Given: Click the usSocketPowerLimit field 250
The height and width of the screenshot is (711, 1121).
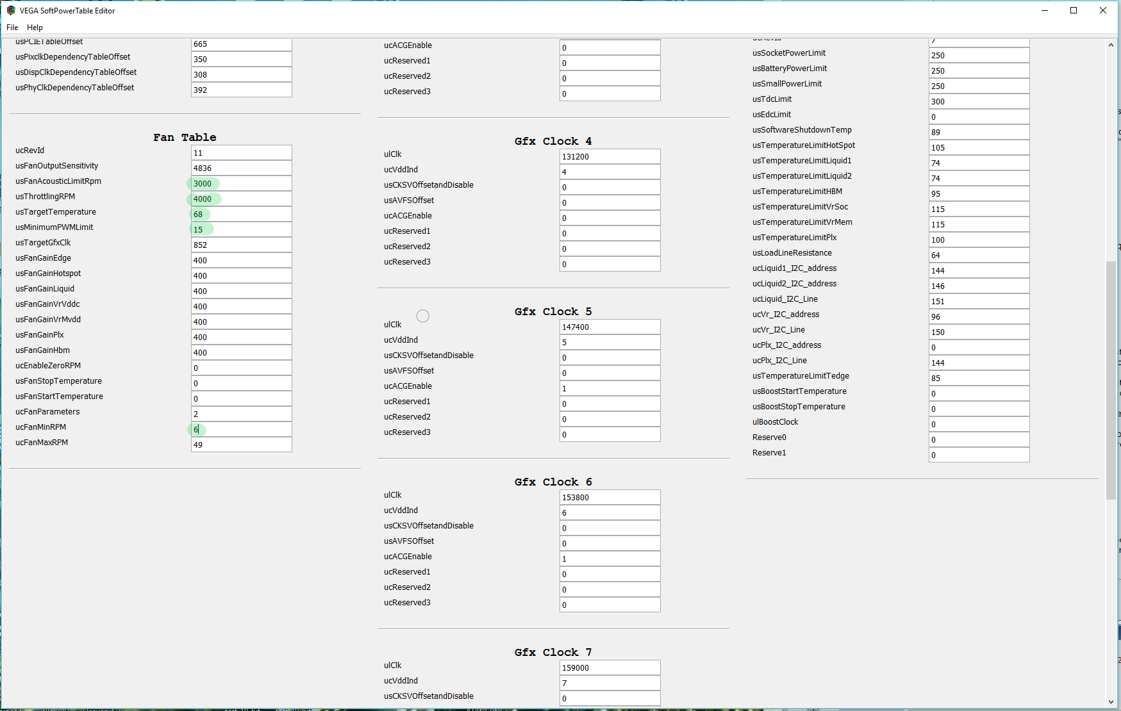Looking at the screenshot, I should tap(979, 55).
